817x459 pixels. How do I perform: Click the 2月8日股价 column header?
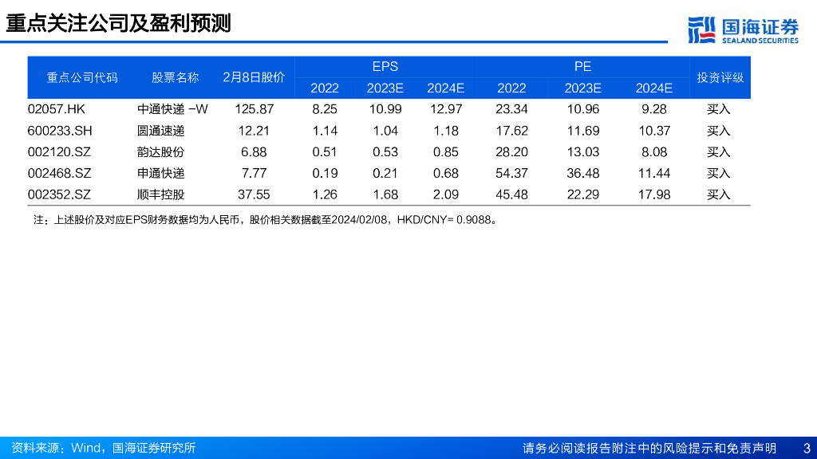254,77
